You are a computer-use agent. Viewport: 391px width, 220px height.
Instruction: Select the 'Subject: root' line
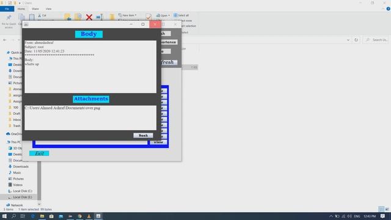34,47
